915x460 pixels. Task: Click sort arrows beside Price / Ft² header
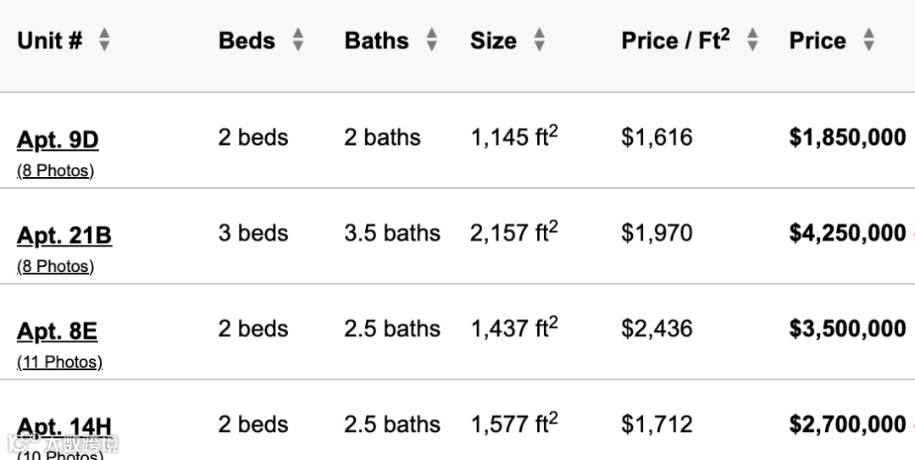(752, 40)
